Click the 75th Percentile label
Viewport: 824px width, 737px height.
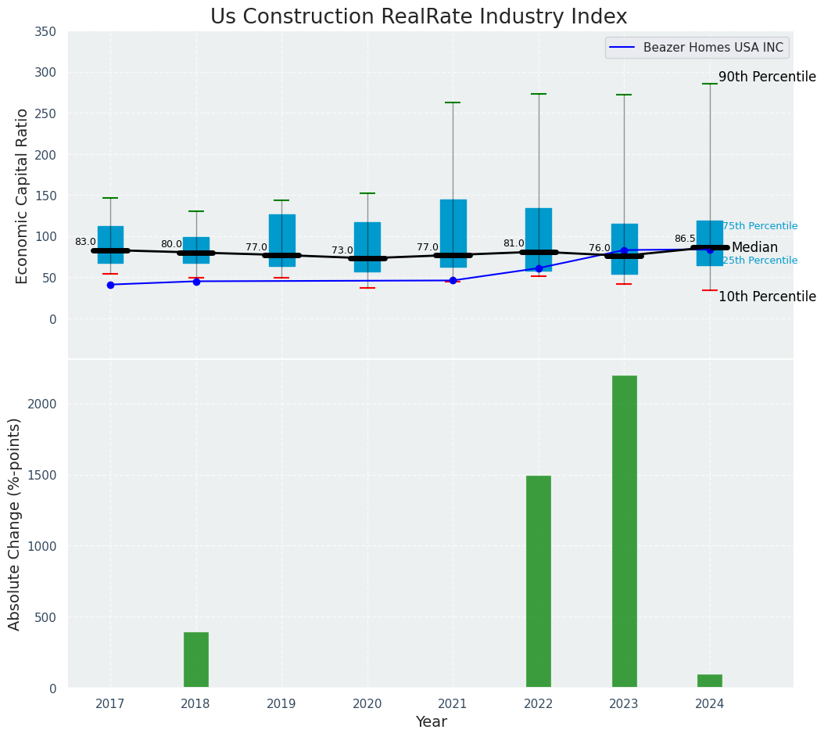(759, 227)
